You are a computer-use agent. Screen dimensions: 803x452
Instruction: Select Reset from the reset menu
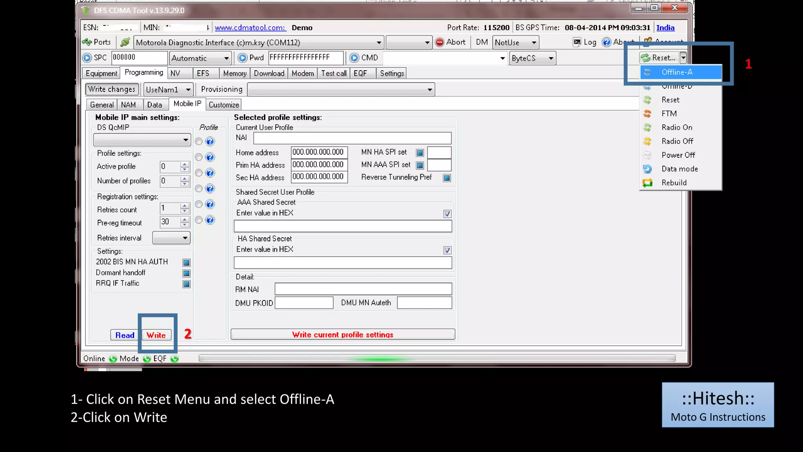coord(681,100)
